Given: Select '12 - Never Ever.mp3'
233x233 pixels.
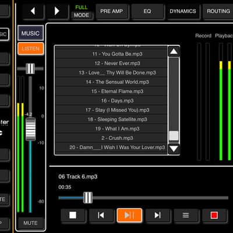Looking at the screenshot, I should point(111,63).
